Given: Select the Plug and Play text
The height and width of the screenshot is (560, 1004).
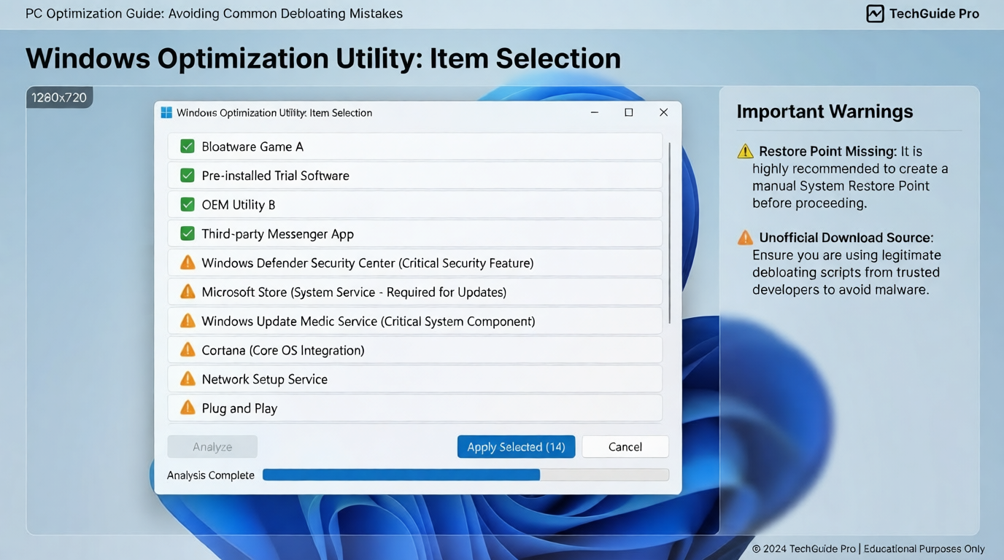Looking at the screenshot, I should click(239, 408).
